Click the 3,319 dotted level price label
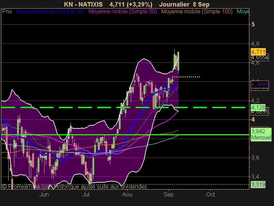Screen dimensions: 274x206 [258, 184]
